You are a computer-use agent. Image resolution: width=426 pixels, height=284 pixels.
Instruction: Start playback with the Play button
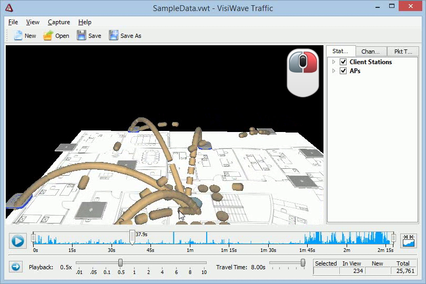18,241
